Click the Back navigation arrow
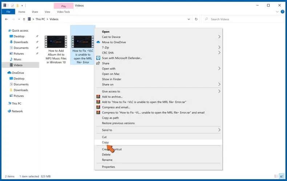This screenshot has height=181, width=287. click(x=6, y=19)
